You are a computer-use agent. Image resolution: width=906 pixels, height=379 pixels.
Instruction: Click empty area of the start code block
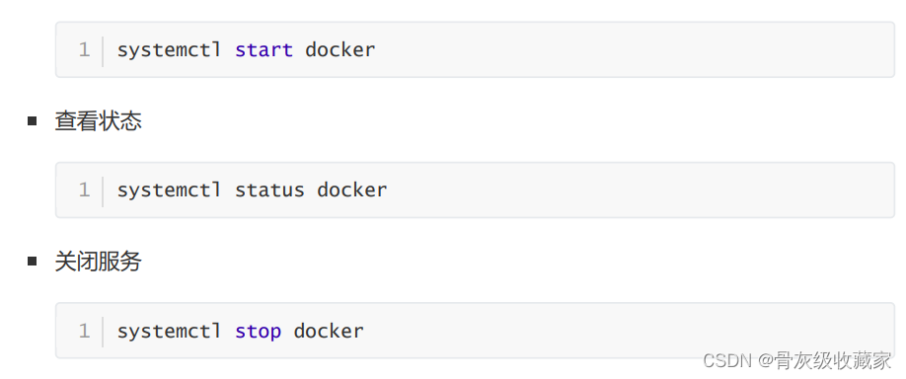(636, 49)
